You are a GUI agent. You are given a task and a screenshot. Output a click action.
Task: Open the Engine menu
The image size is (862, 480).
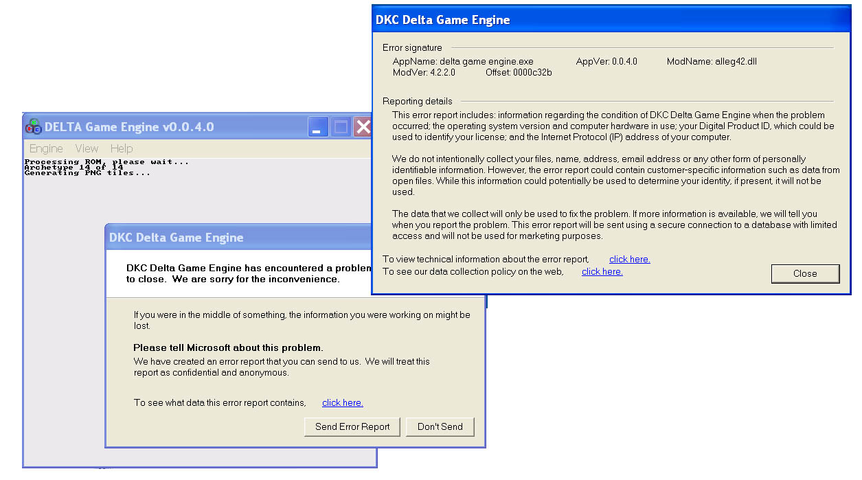tap(46, 148)
